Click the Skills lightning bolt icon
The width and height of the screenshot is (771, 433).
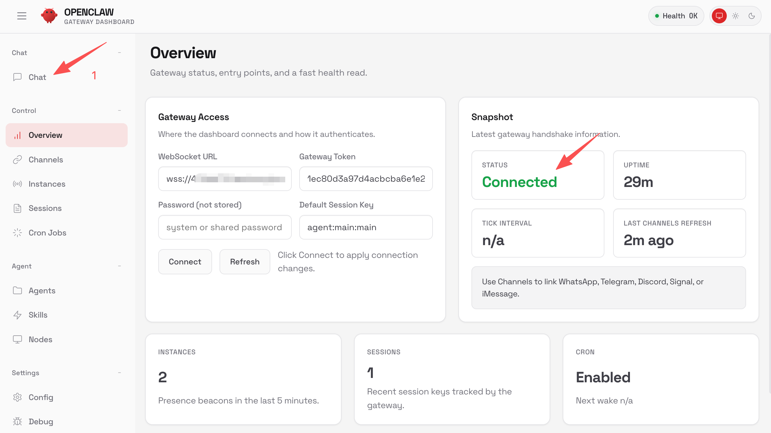[17, 315]
